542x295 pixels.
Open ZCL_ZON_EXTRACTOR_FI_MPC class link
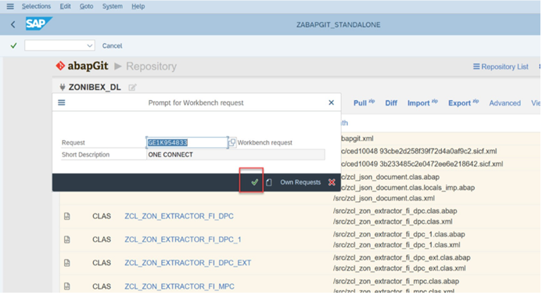179,286
